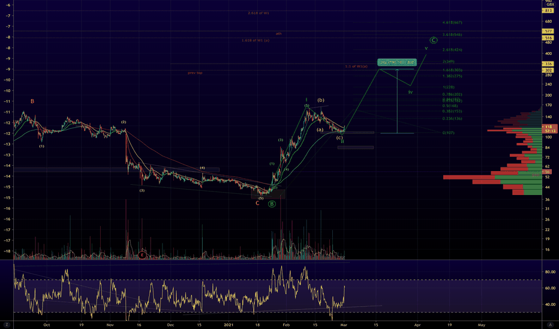Click the 516 yellow price label
The height and width of the screenshot is (329, 559).
(x=548, y=38)
